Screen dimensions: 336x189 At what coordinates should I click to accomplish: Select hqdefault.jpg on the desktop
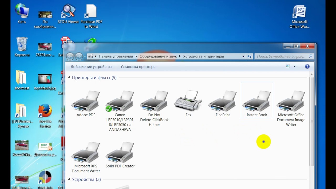coord(45,82)
